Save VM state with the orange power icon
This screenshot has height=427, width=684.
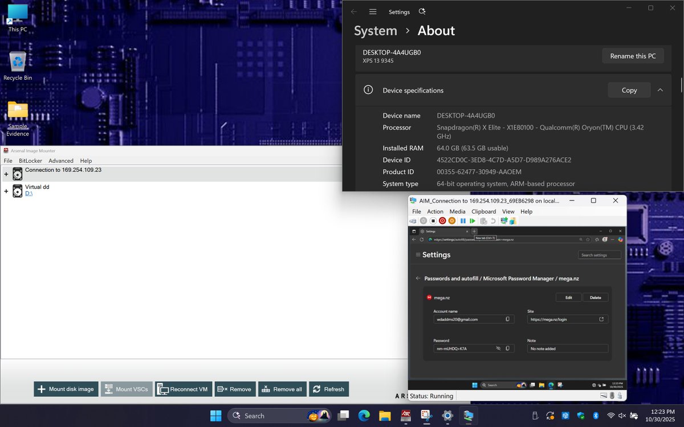(452, 221)
